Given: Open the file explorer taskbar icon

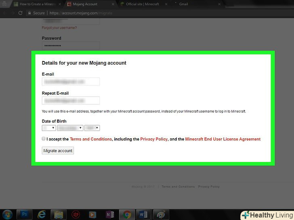Looking at the screenshot, I should pyautogui.click(x=59, y=214).
